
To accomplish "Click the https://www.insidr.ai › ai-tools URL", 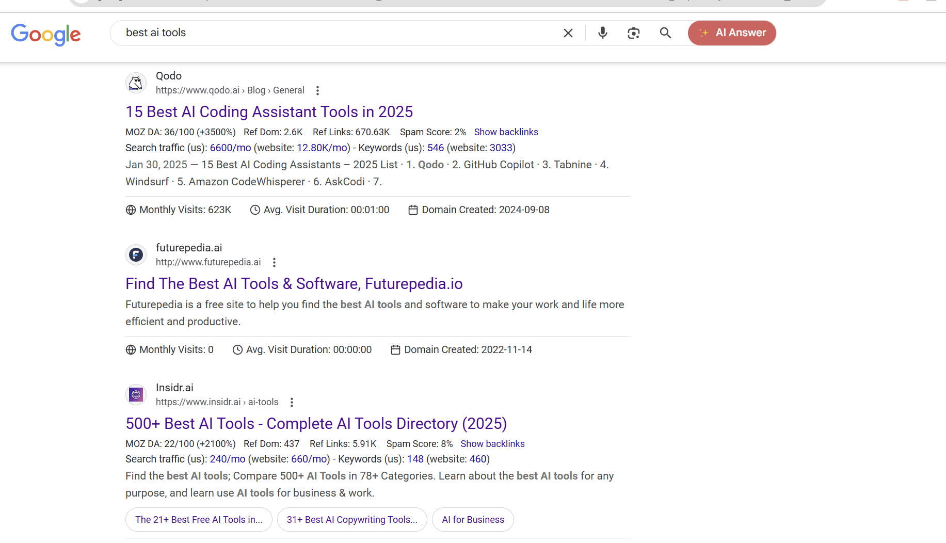I will (x=217, y=402).
